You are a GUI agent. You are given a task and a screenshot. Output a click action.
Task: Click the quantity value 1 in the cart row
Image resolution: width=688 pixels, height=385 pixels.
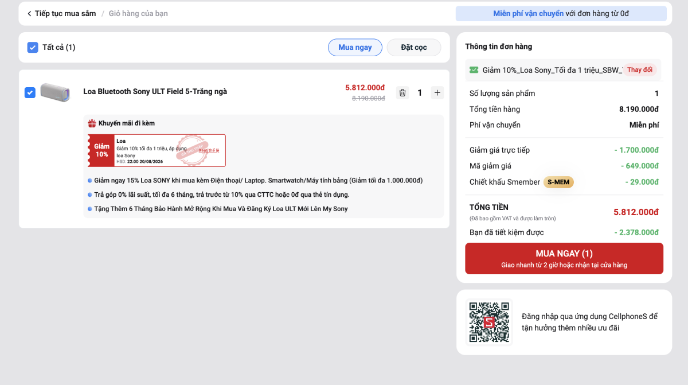click(x=420, y=92)
